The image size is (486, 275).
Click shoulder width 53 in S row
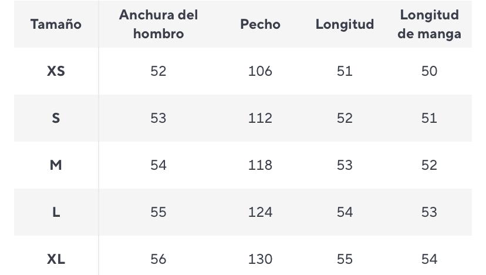click(158, 118)
